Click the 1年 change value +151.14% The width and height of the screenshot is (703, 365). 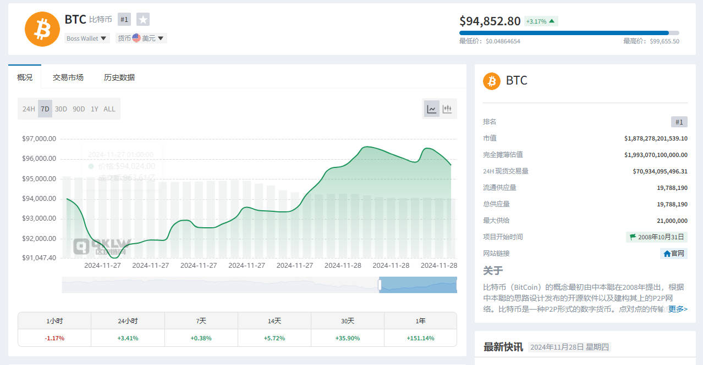coord(420,338)
